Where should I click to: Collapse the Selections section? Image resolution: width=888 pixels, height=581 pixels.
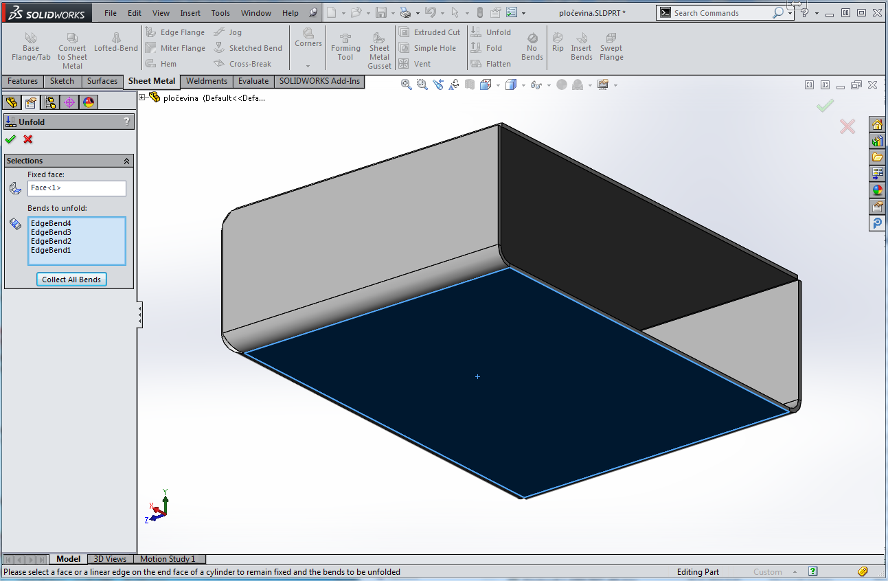tap(126, 161)
